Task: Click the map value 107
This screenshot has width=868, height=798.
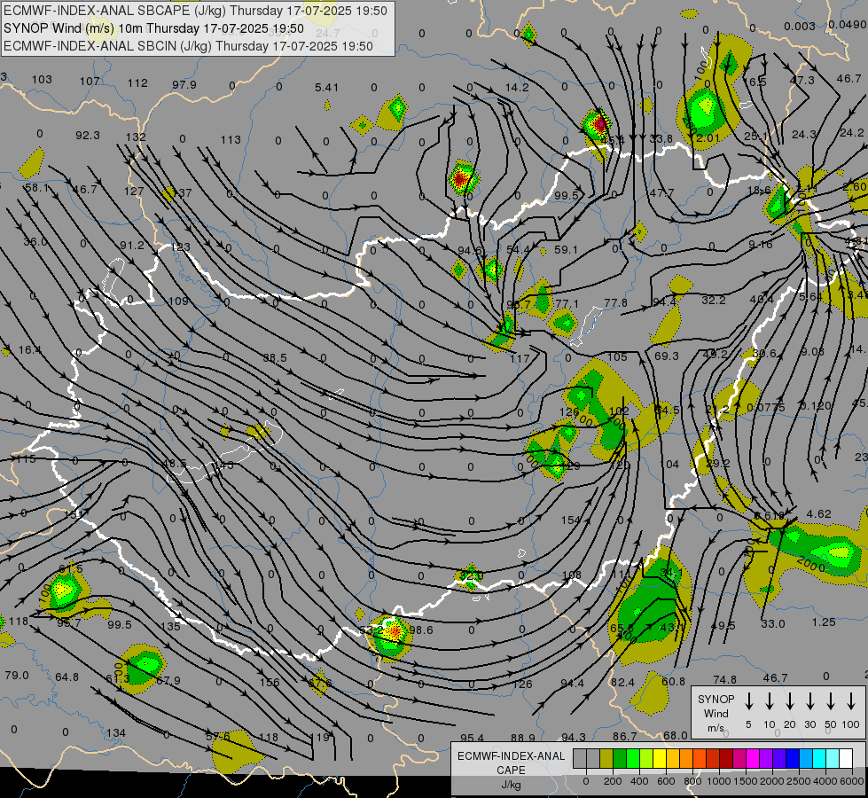Action: point(90,81)
